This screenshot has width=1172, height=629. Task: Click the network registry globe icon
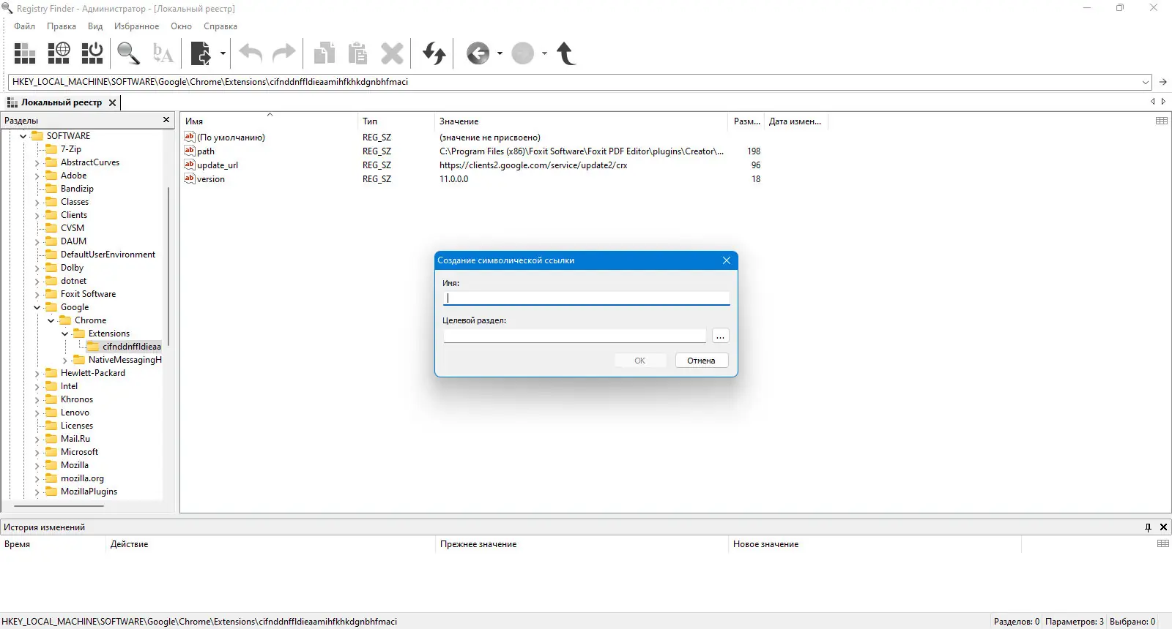pos(59,53)
